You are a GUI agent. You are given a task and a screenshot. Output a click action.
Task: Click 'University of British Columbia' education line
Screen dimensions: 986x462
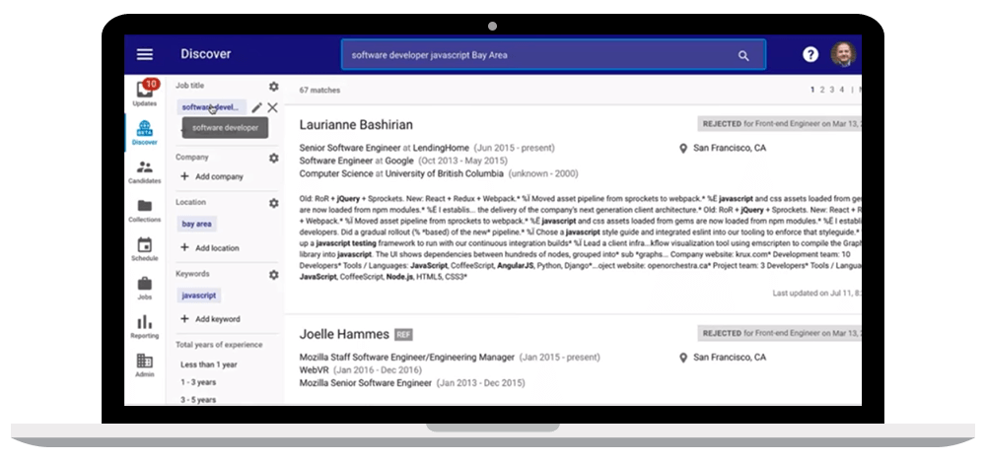(439, 173)
